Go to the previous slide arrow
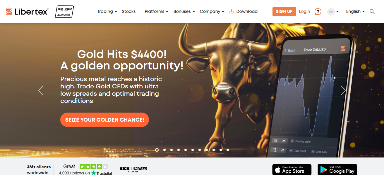 41,90
